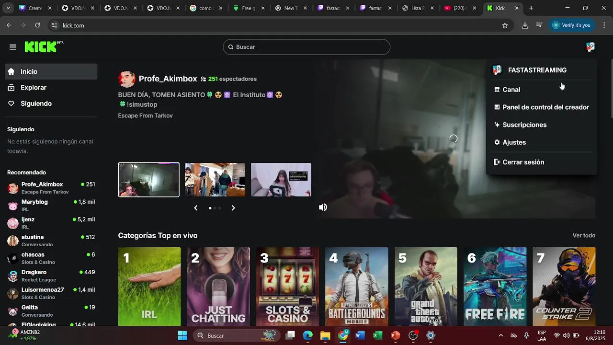This screenshot has height=345, width=613.
Task: Open Word from the taskbar
Action: click(x=360, y=335)
